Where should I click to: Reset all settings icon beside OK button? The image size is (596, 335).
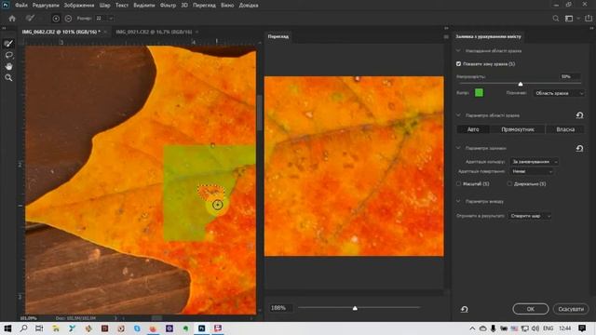[x=465, y=309]
